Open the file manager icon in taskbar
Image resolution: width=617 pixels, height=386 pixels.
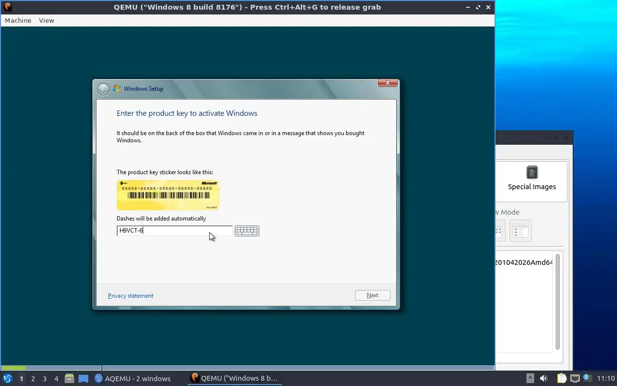[x=69, y=378]
